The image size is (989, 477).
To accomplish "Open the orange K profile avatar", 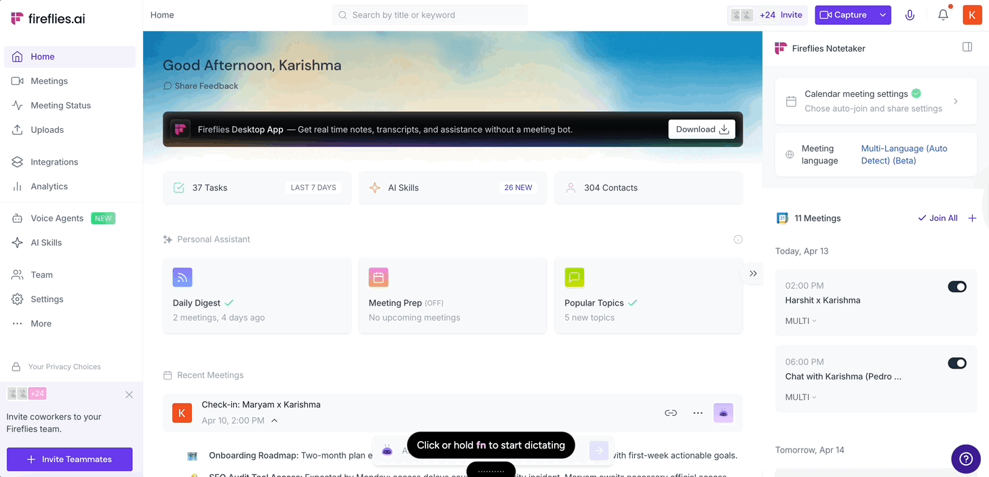I will tap(972, 15).
